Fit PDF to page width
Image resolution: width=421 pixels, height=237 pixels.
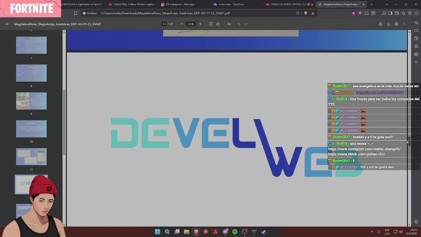211,24
